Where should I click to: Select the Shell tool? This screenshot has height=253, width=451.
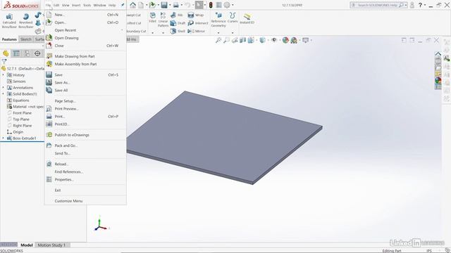[178, 31]
